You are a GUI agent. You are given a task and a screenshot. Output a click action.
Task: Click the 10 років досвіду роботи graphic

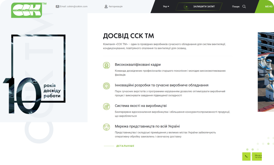coord(34,74)
